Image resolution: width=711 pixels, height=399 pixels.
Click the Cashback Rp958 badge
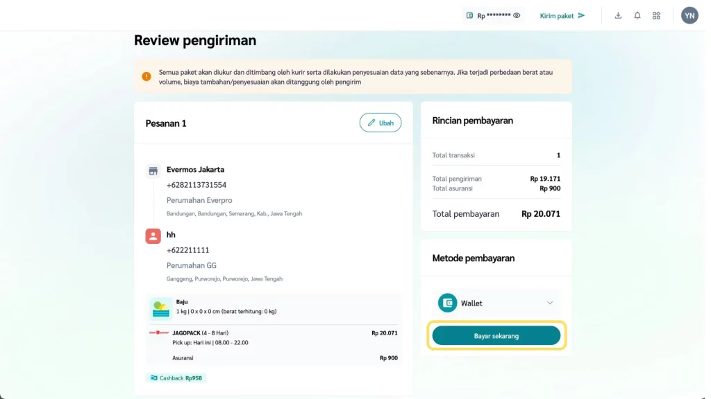pyautogui.click(x=176, y=378)
